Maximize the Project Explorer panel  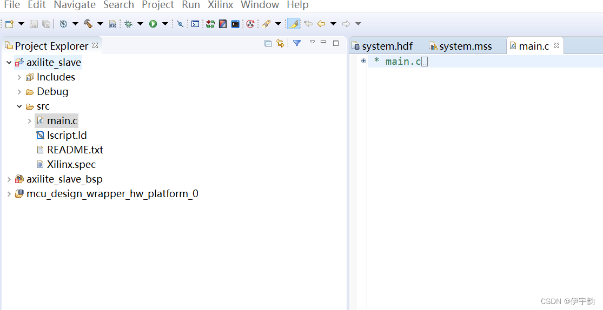tap(336, 43)
